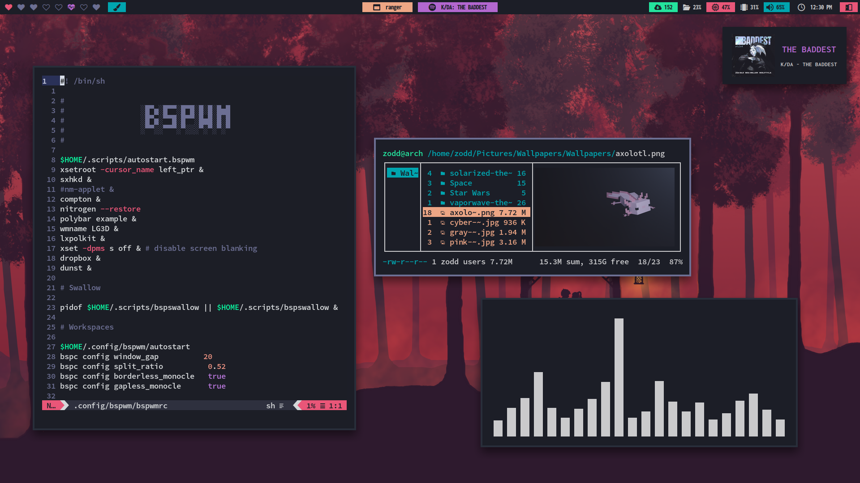
Task: Toggle mute on the 65% volume module
Action: pos(776,7)
